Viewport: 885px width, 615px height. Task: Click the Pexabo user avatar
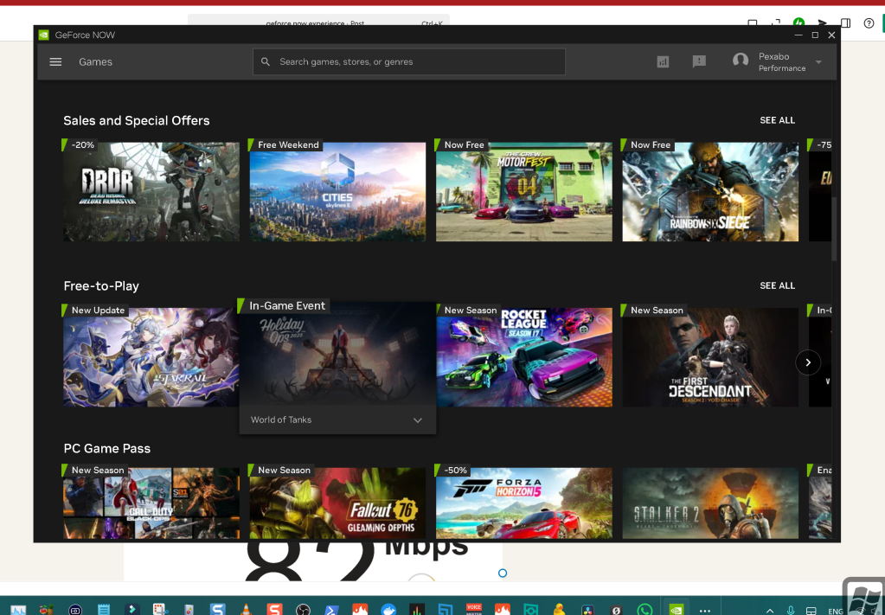pos(740,60)
